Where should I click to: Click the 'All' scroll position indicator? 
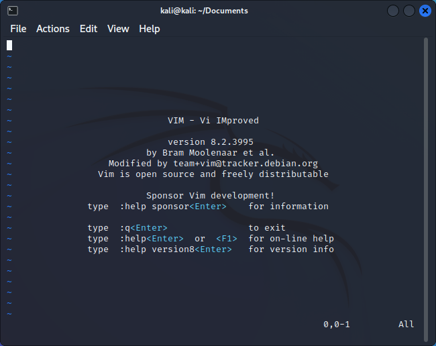tap(406, 325)
